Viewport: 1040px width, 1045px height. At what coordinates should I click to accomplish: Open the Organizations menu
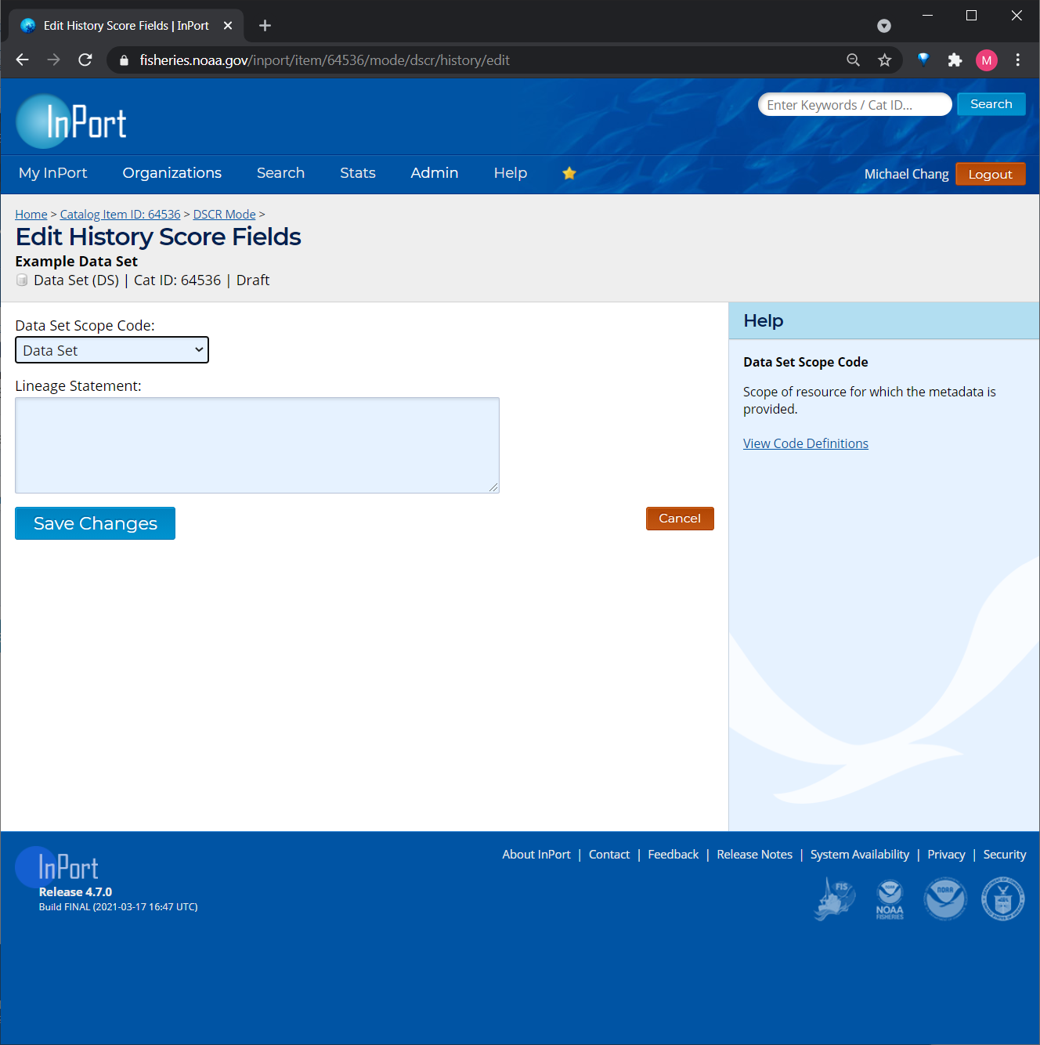tap(172, 173)
